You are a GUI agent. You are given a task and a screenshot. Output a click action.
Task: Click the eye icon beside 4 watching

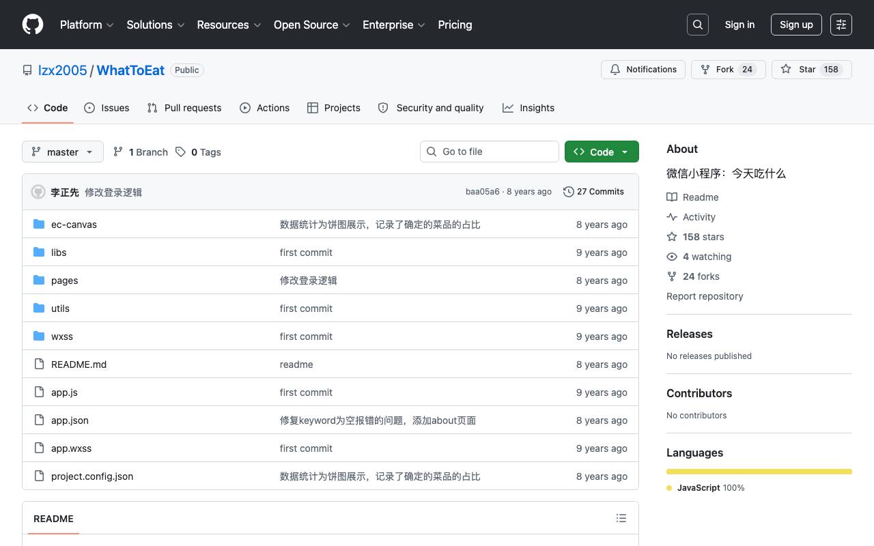pyautogui.click(x=672, y=257)
